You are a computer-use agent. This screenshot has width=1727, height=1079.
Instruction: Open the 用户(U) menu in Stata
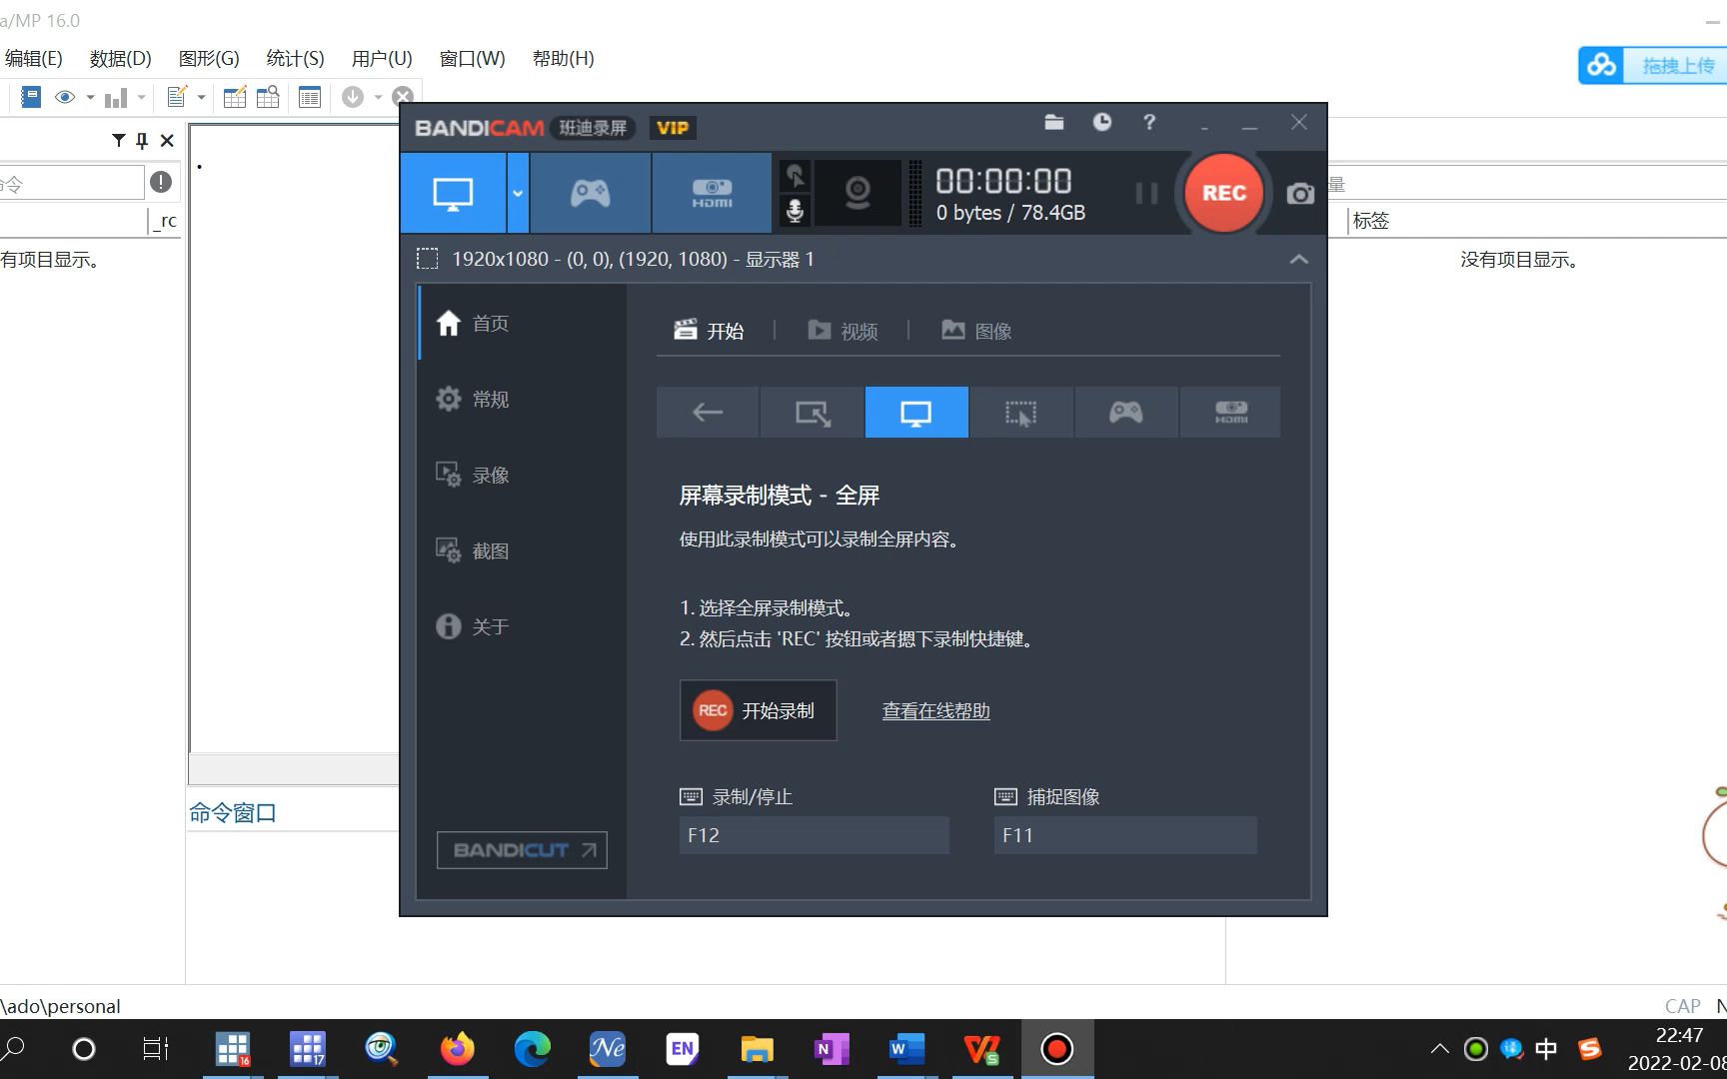pyautogui.click(x=382, y=59)
